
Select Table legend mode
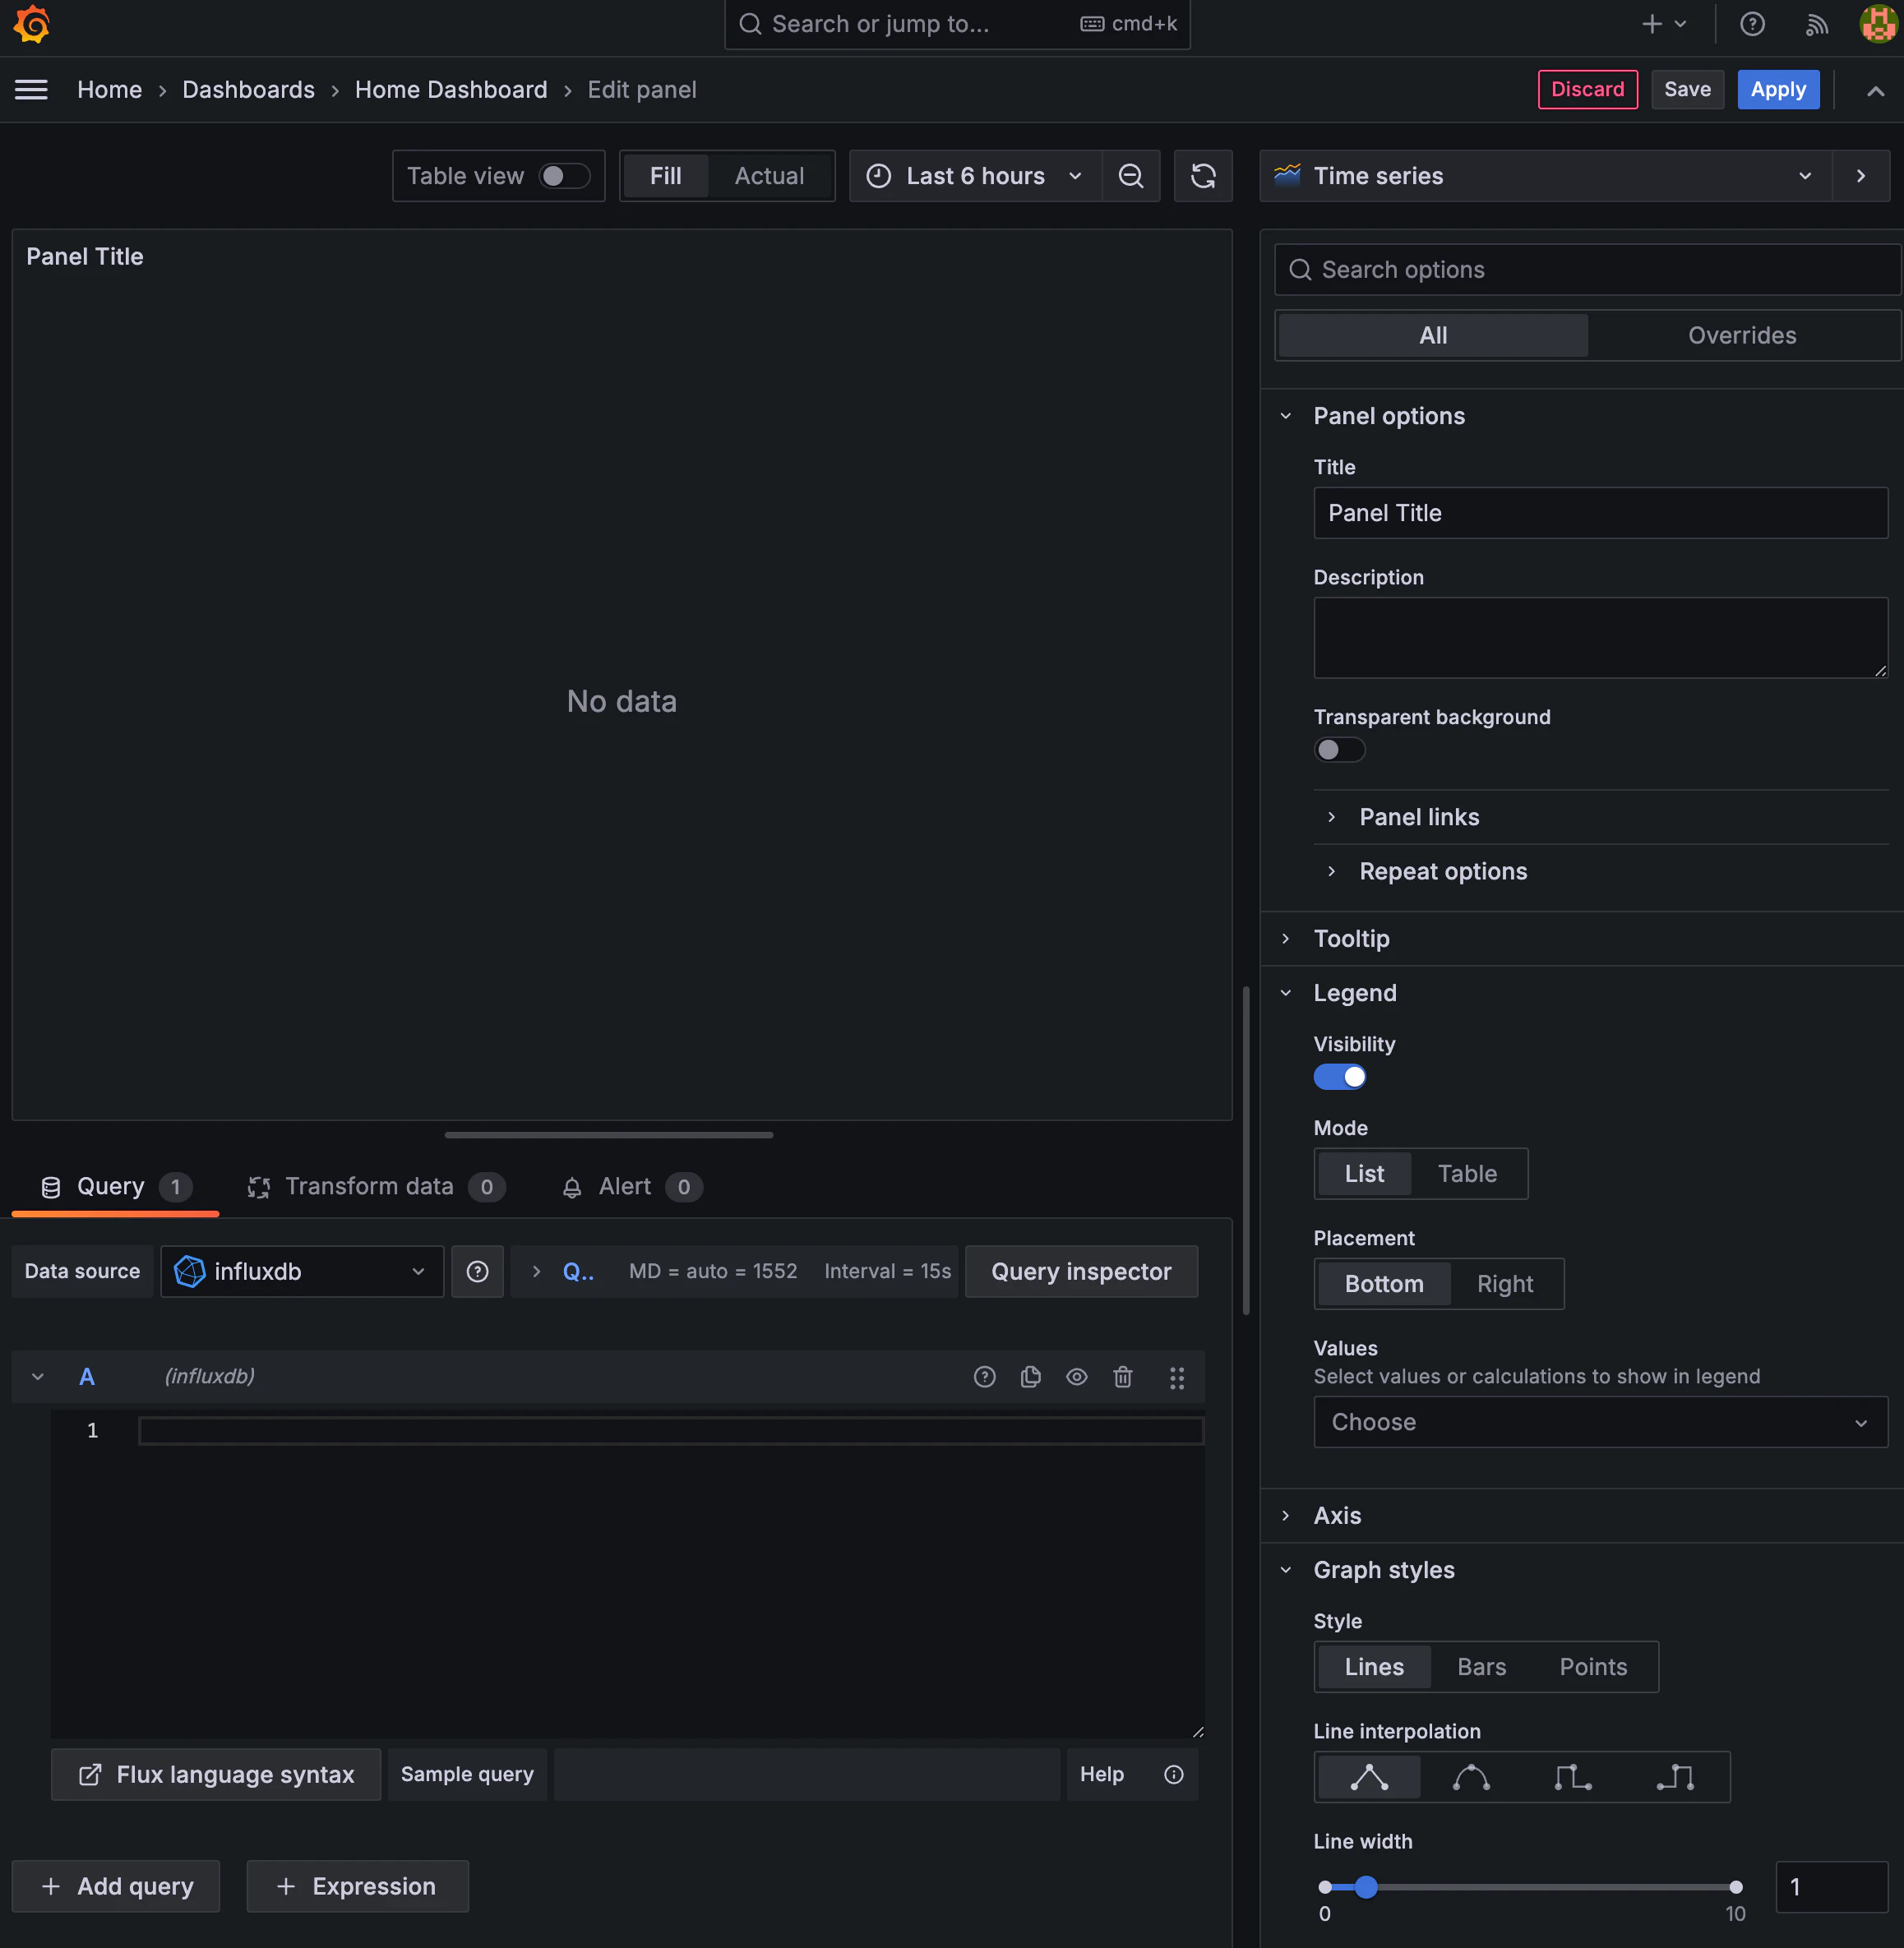point(1467,1174)
